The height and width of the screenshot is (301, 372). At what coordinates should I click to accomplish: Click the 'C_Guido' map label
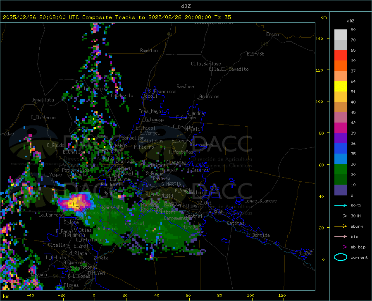pos(55,145)
